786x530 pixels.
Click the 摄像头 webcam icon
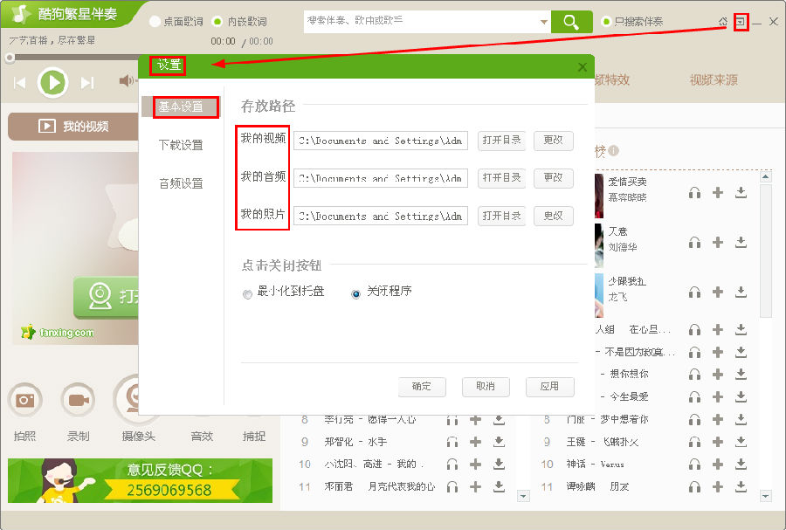tap(135, 401)
